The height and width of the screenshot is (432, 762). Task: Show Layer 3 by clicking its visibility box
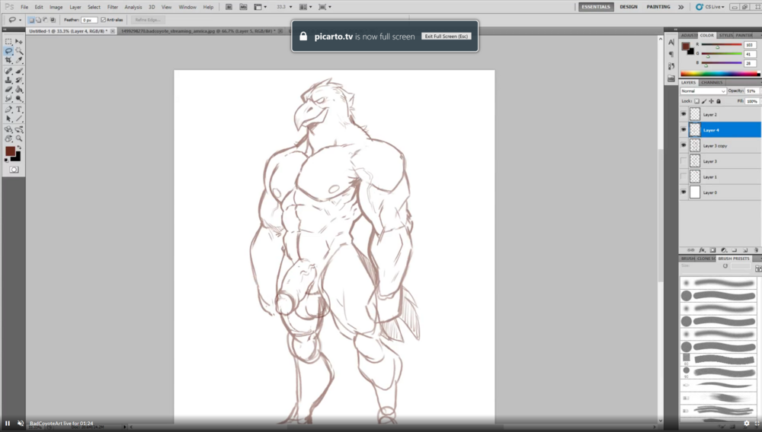coord(684,161)
